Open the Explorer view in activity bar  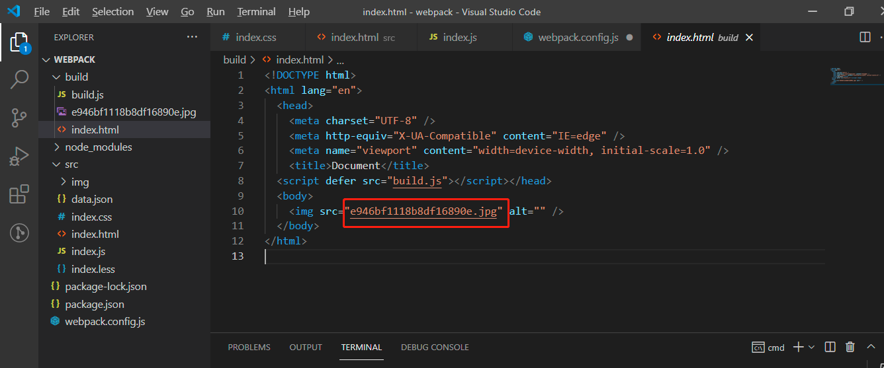coord(19,42)
